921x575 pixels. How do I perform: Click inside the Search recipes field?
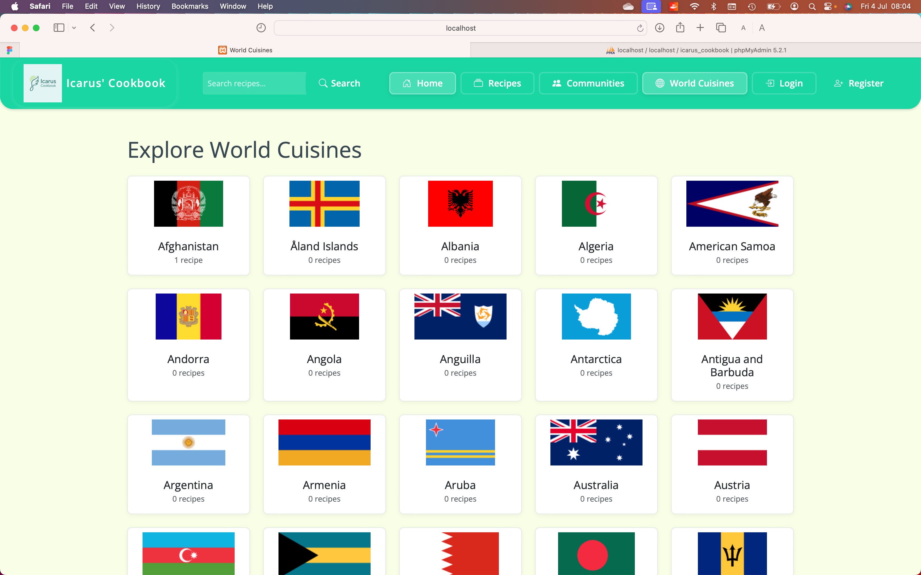(254, 83)
